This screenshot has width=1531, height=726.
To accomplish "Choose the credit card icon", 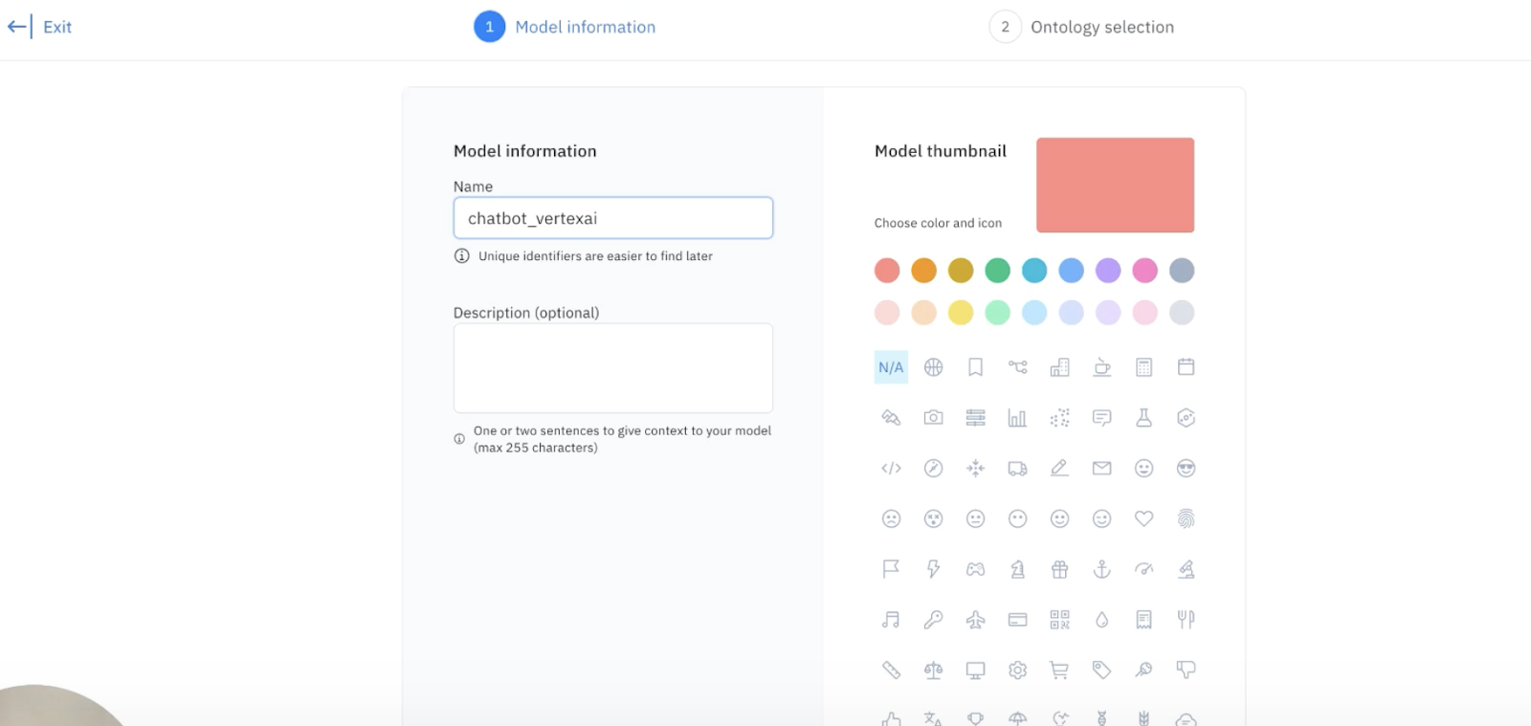I will (x=1018, y=620).
